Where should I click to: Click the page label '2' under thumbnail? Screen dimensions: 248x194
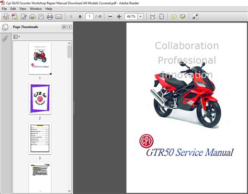pyautogui.click(x=40, y=118)
